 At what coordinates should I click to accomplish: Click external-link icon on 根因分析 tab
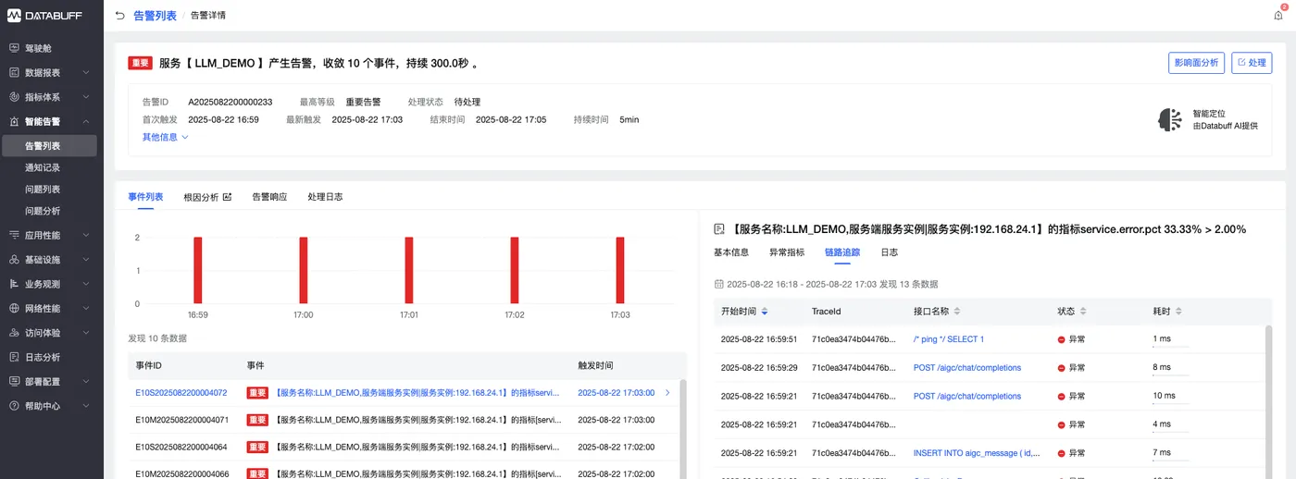tap(228, 197)
